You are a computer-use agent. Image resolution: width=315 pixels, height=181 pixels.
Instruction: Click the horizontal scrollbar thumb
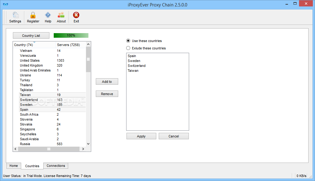coord(49,149)
